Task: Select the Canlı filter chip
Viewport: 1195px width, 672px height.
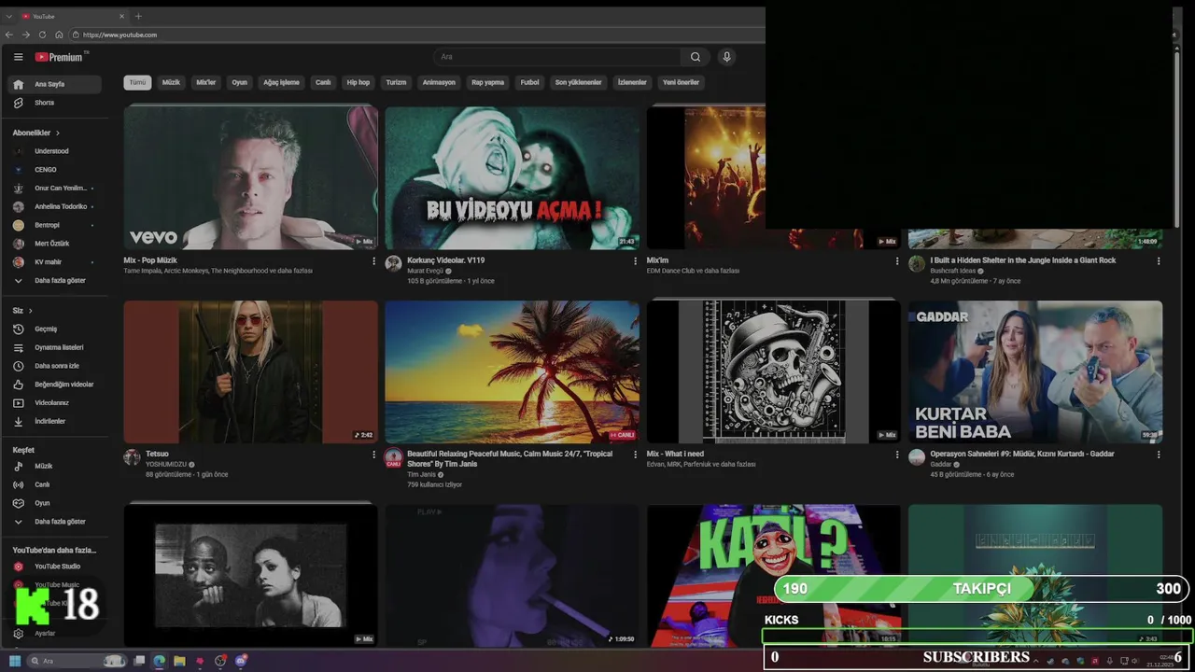Action: click(x=323, y=82)
